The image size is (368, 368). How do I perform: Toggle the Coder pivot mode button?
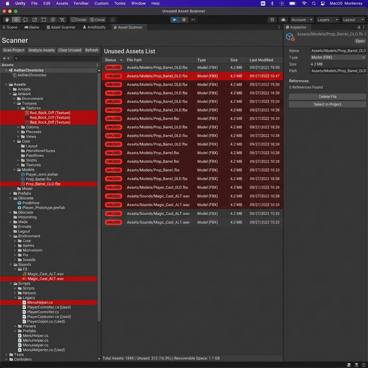[x=79, y=20]
